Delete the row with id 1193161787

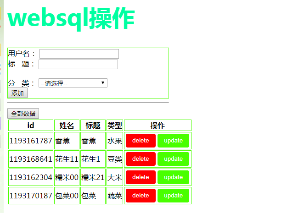(141, 141)
